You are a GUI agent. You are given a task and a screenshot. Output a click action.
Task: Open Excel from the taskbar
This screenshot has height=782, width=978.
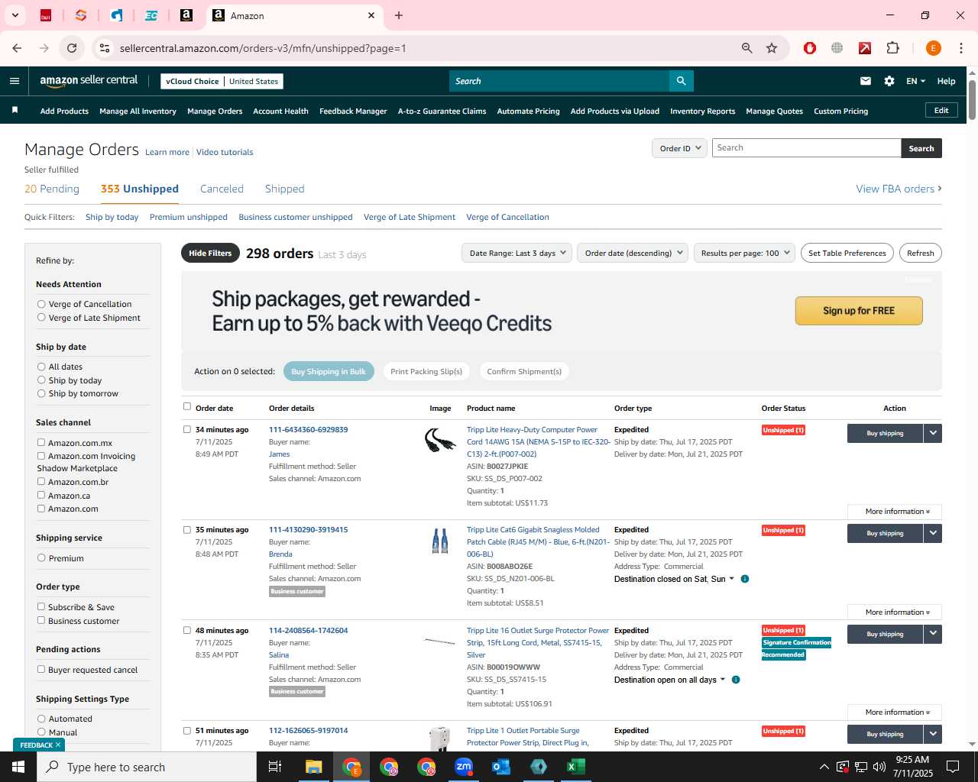(576, 767)
